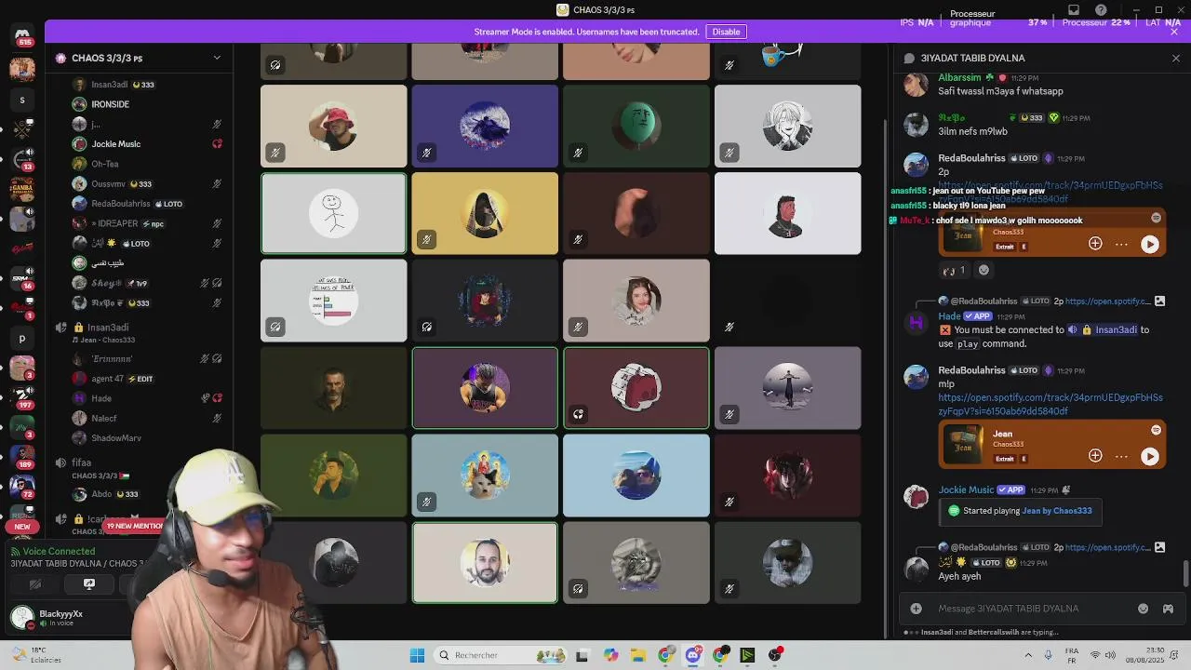Open the Voice Connected connection details
This screenshot has height=670, width=1191.
coord(59,551)
